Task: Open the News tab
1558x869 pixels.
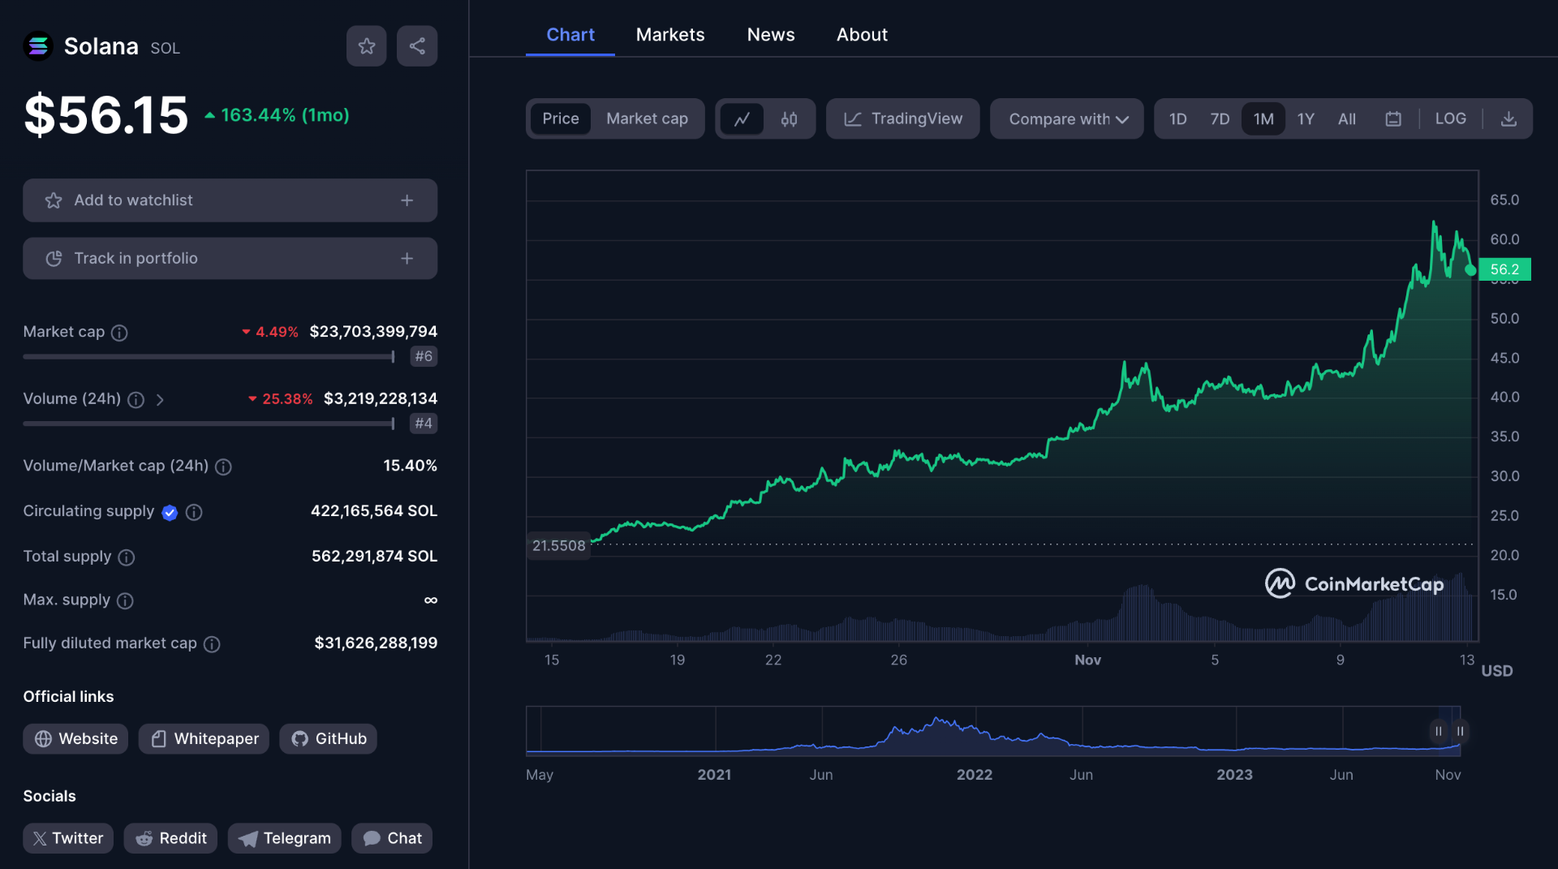Action: (771, 35)
